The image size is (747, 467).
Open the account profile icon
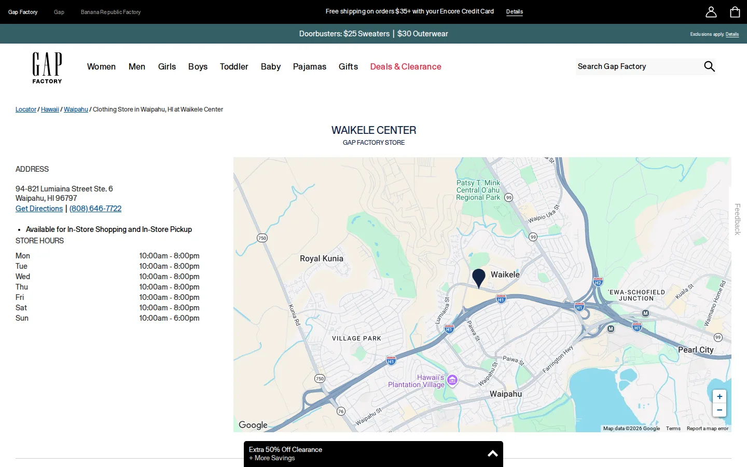(x=711, y=12)
